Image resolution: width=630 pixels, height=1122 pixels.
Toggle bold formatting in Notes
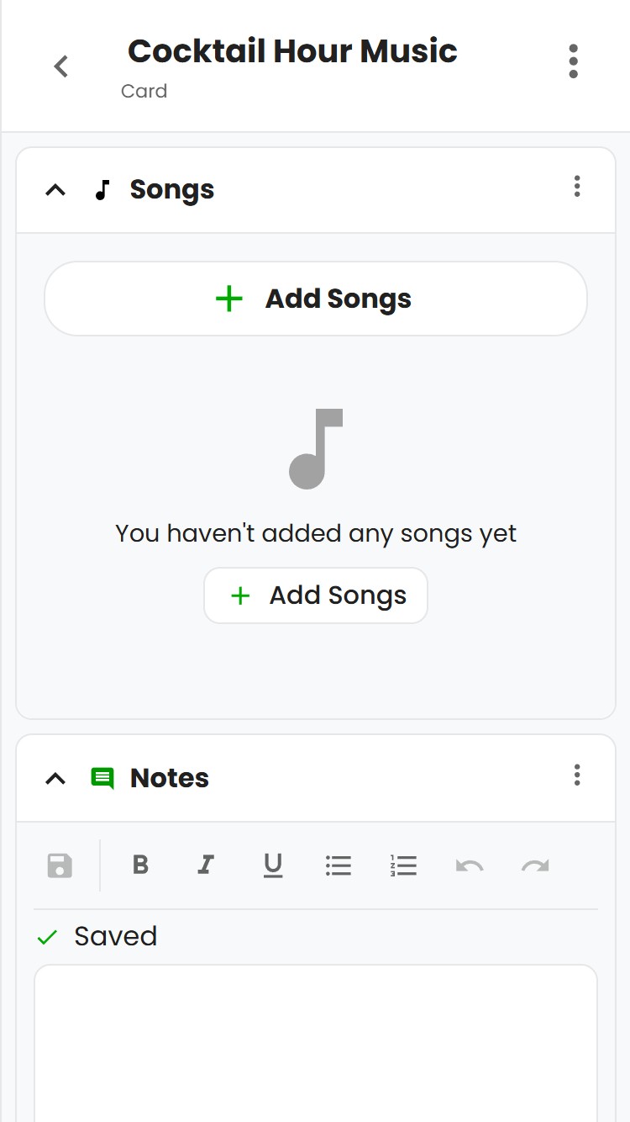[x=140, y=865]
